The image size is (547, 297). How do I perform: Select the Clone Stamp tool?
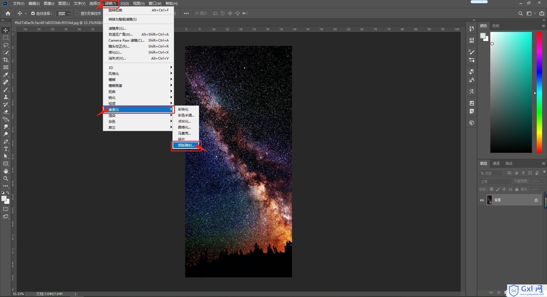tap(6, 97)
